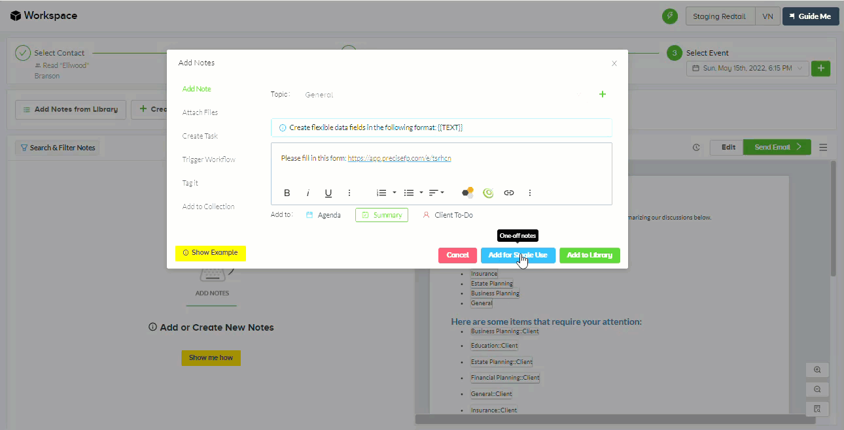Close the Add Notes dialog
Viewport: 844px width, 430px height.
coord(614,63)
